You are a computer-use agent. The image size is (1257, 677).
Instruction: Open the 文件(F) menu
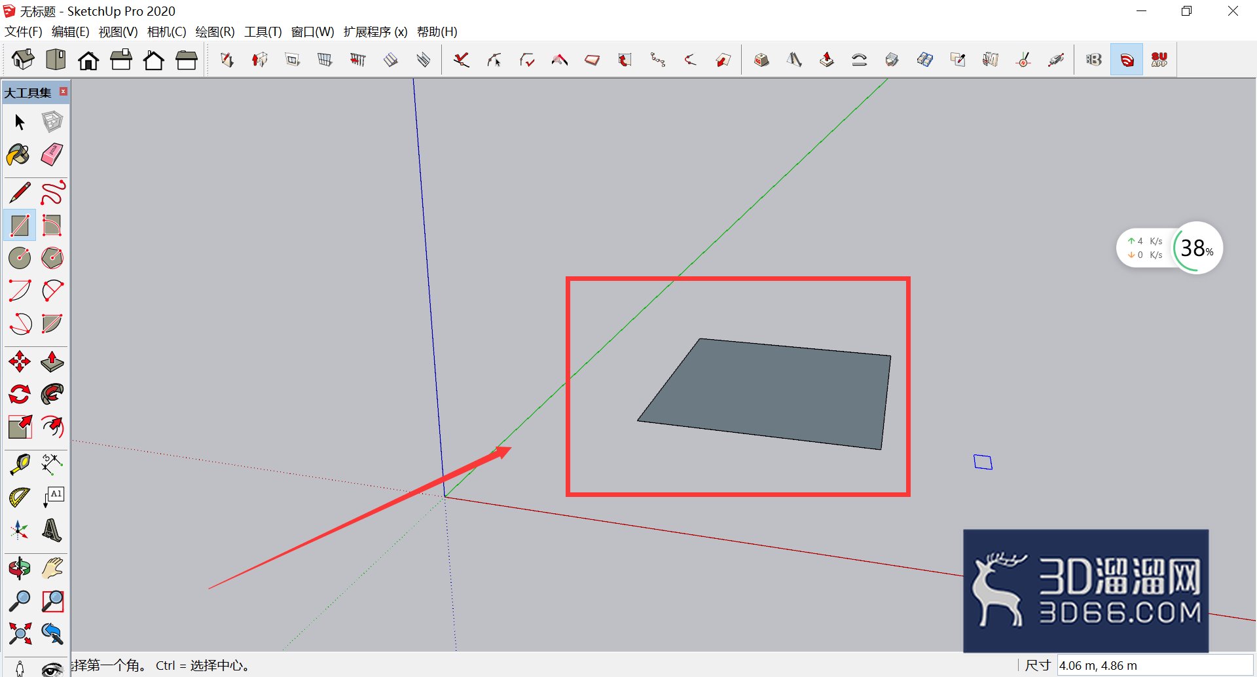click(x=24, y=31)
